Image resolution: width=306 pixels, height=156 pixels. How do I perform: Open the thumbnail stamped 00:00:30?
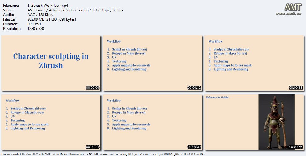(152, 122)
